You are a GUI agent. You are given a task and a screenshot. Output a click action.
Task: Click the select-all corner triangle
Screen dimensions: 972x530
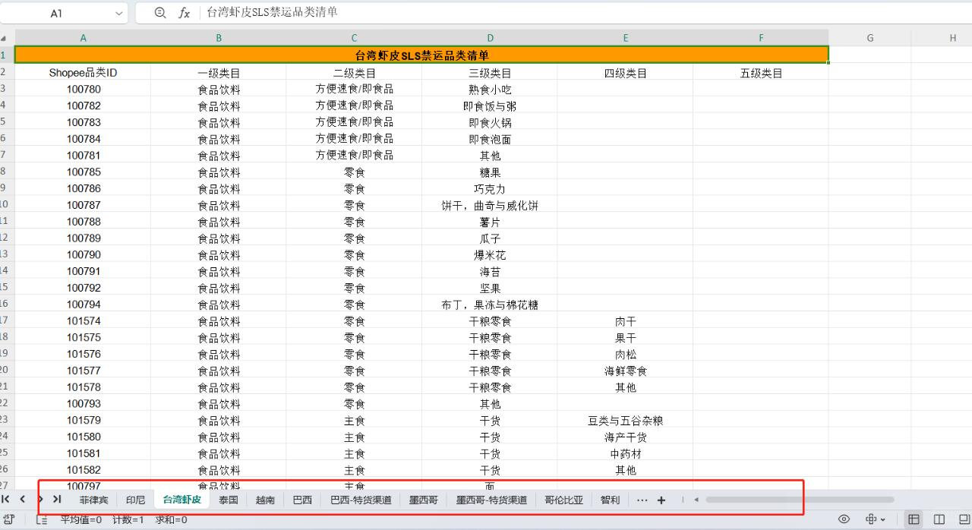(x=4, y=38)
